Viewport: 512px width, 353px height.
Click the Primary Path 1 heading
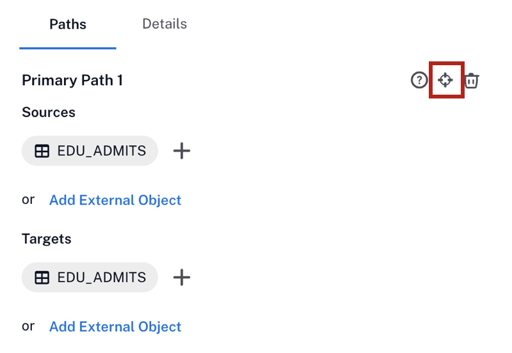pyautogui.click(x=72, y=81)
